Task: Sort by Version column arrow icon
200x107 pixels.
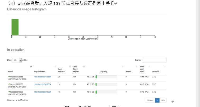Action: [165, 66]
